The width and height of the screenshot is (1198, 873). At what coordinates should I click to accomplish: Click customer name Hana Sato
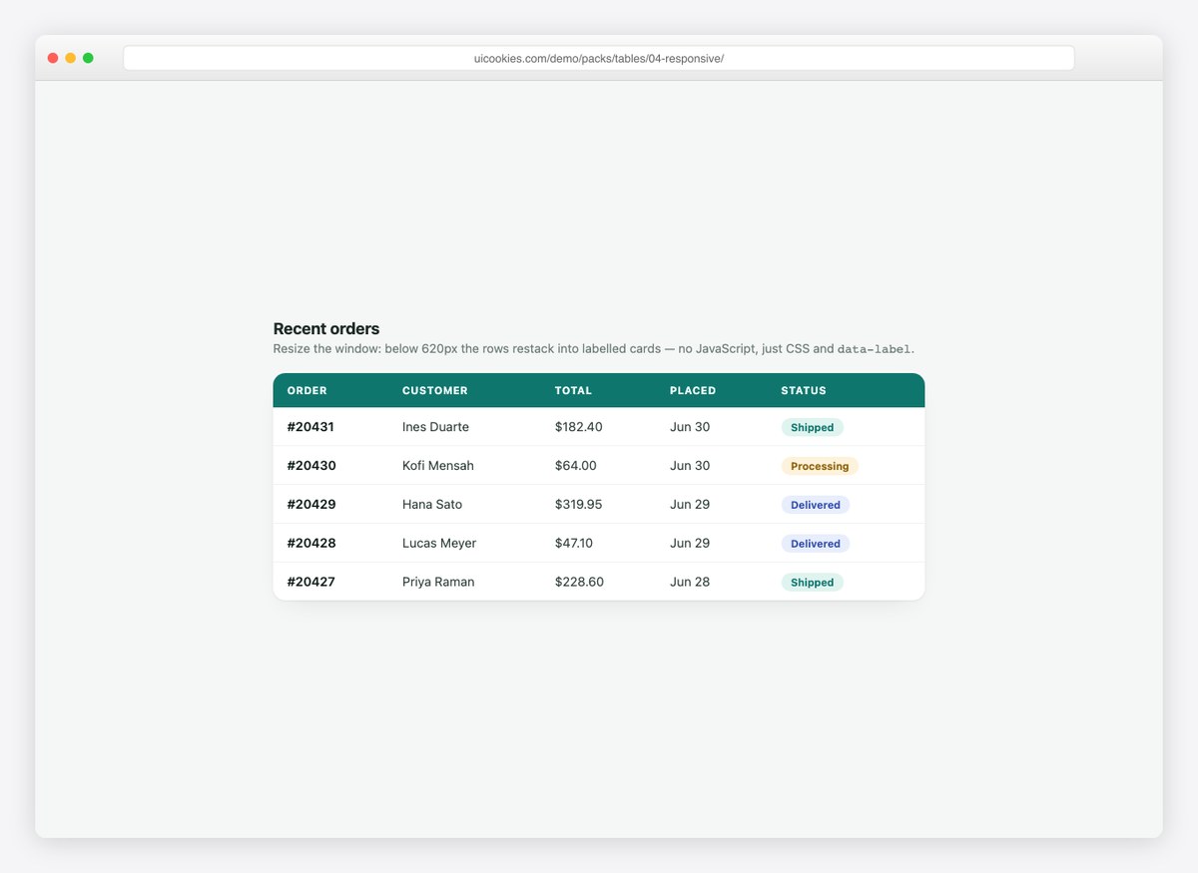pos(432,505)
